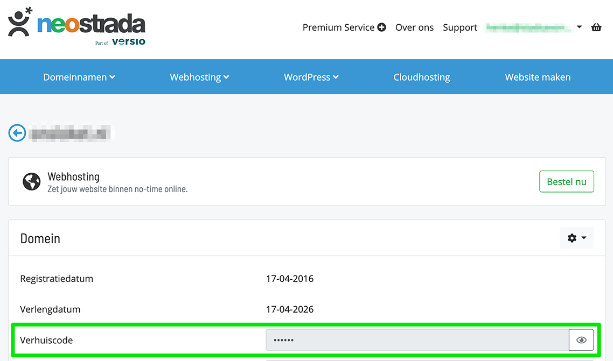Open the Over ons page

(x=414, y=27)
